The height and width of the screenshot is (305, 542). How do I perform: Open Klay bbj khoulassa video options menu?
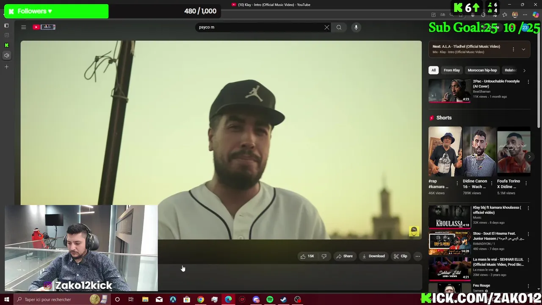click(528, 208)
